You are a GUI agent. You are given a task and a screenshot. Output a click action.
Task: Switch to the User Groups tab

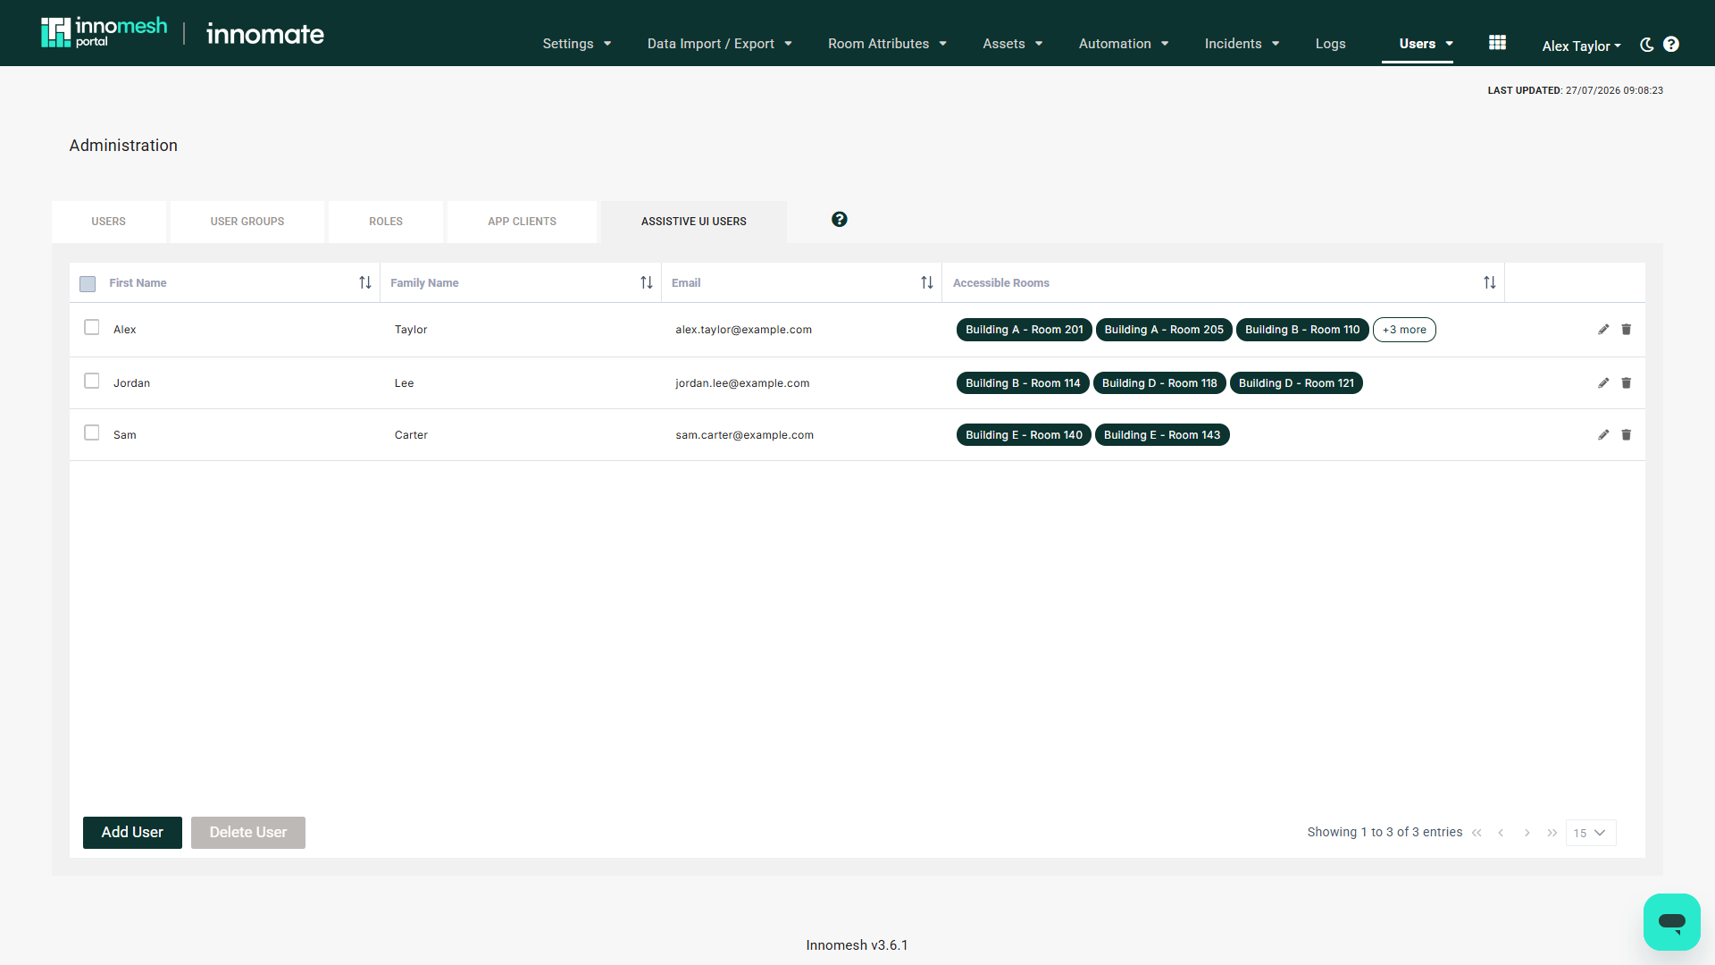coord(247,222)
